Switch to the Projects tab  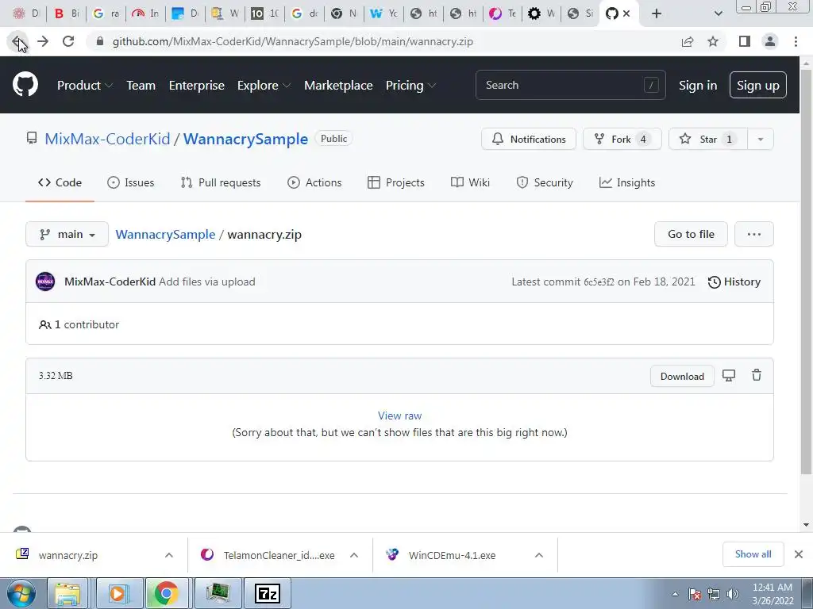pyautogui.click(x=396, y=182)
